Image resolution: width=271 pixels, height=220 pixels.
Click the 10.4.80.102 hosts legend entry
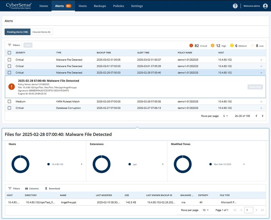(x=55, y=164)
